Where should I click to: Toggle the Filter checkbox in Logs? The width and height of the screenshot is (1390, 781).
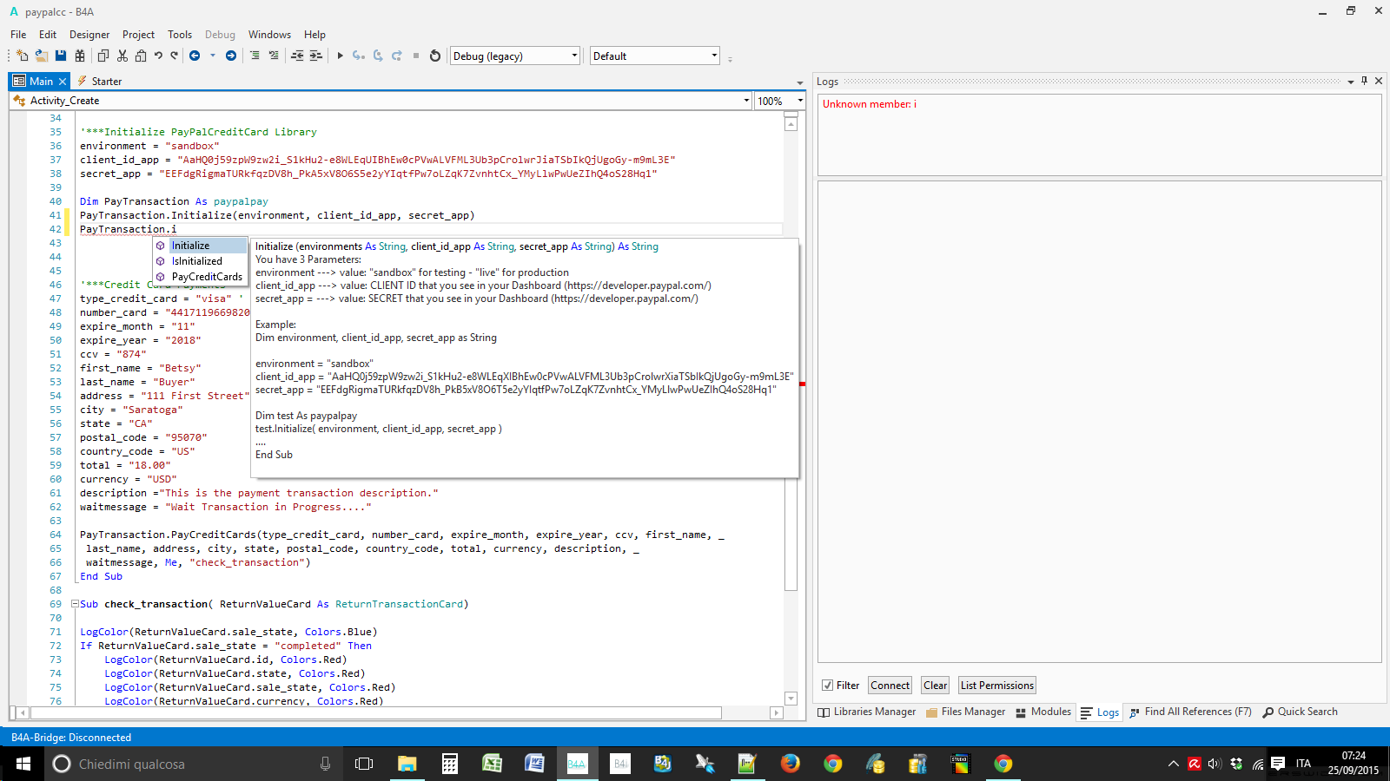pyautogui.click(x=828, y=686)
